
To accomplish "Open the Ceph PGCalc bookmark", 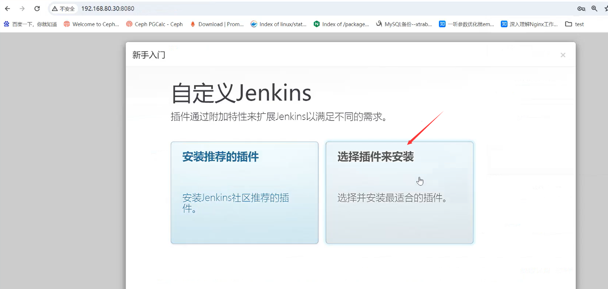I will tap(155, 24).
